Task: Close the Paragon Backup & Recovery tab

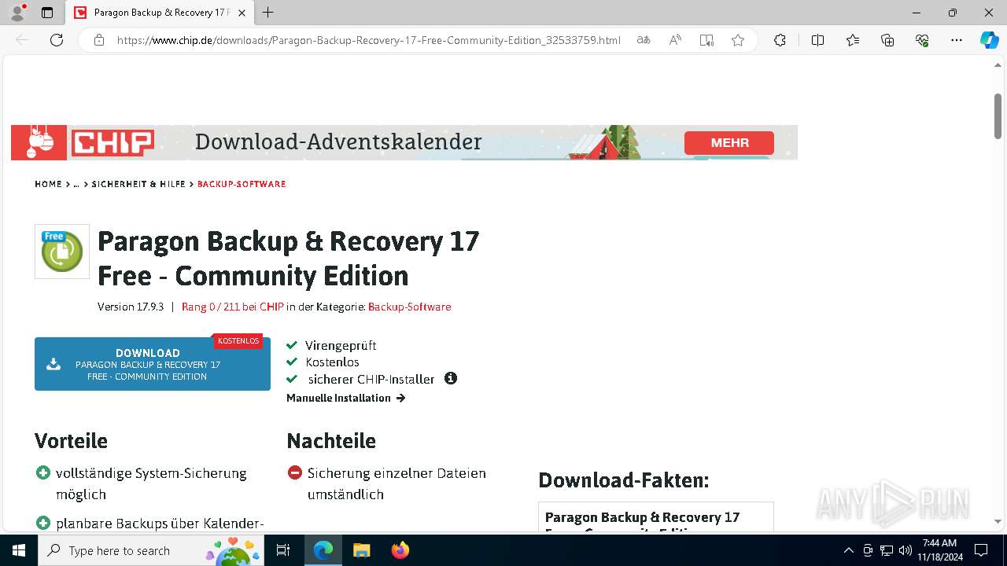Action: pos(242,13)
